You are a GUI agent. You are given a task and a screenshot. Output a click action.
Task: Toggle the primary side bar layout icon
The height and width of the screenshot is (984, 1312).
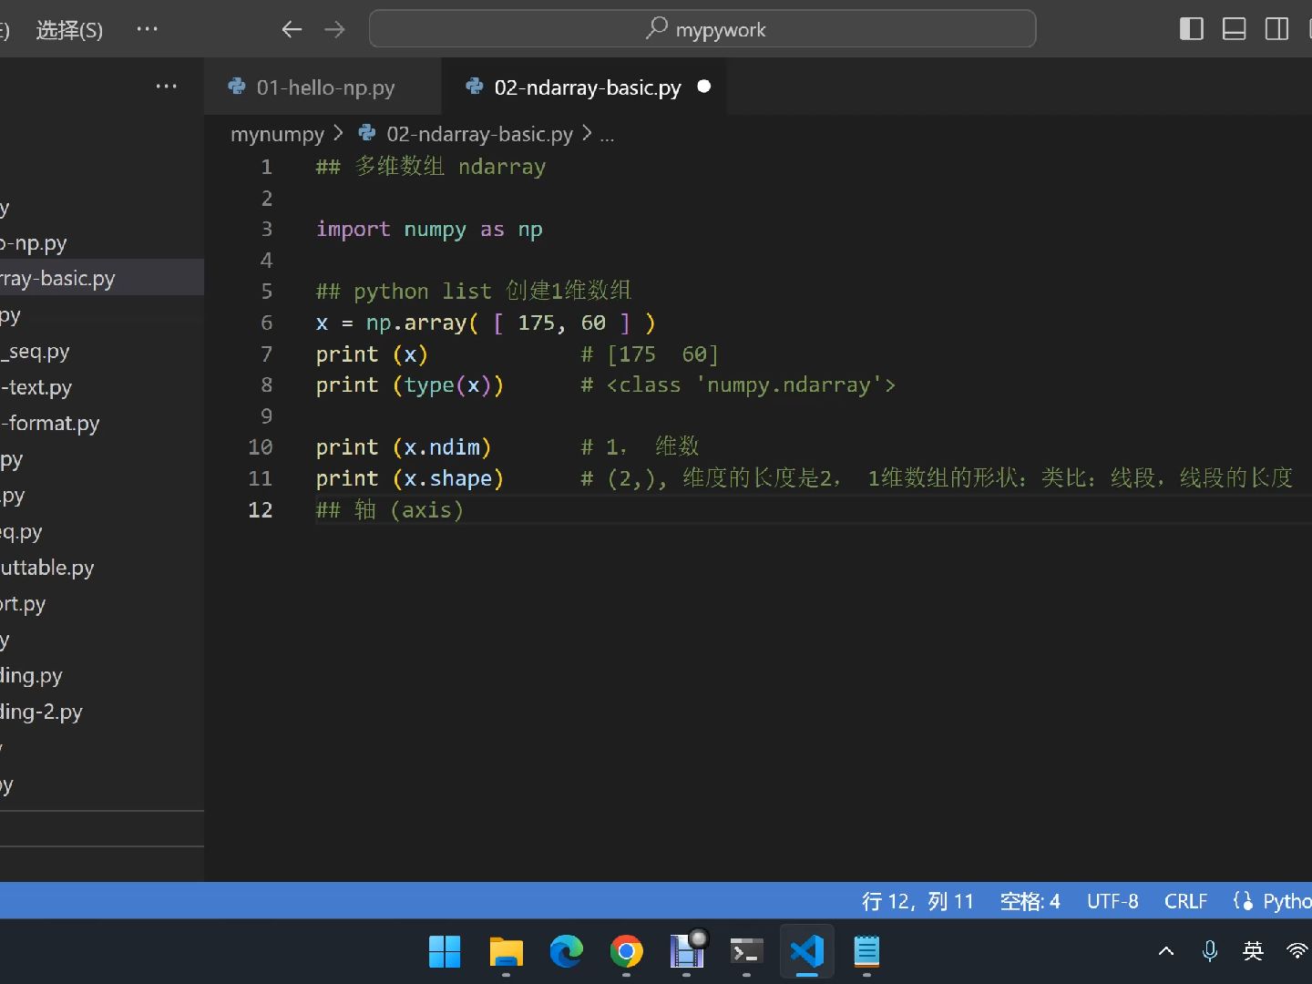coord(1192,29)
